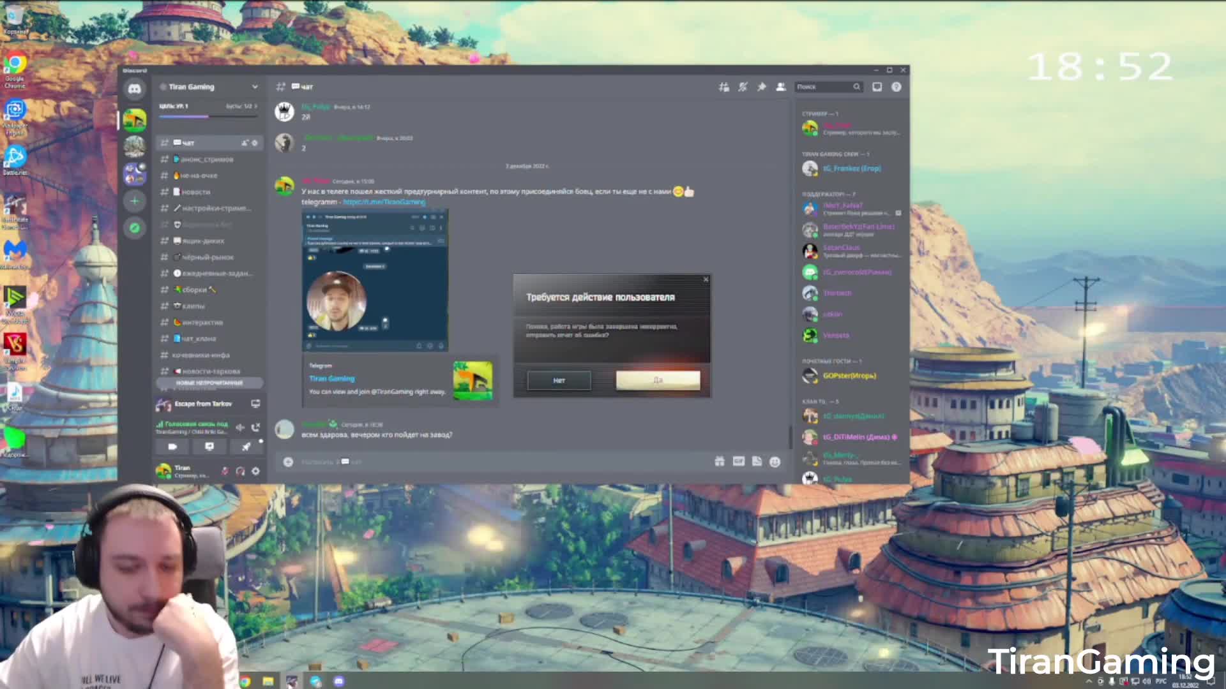Open the GIF picker button
The height and width of the screenshot is (689, 1226).
tap(738, 461)
